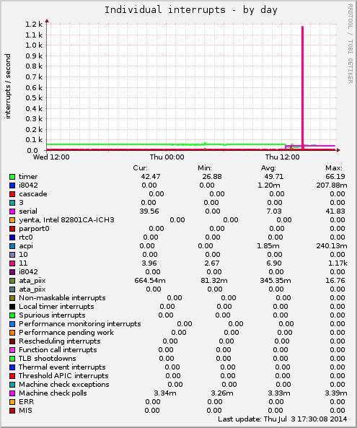Click the '1.2 k' y-axis label

(x=34, y=25)
